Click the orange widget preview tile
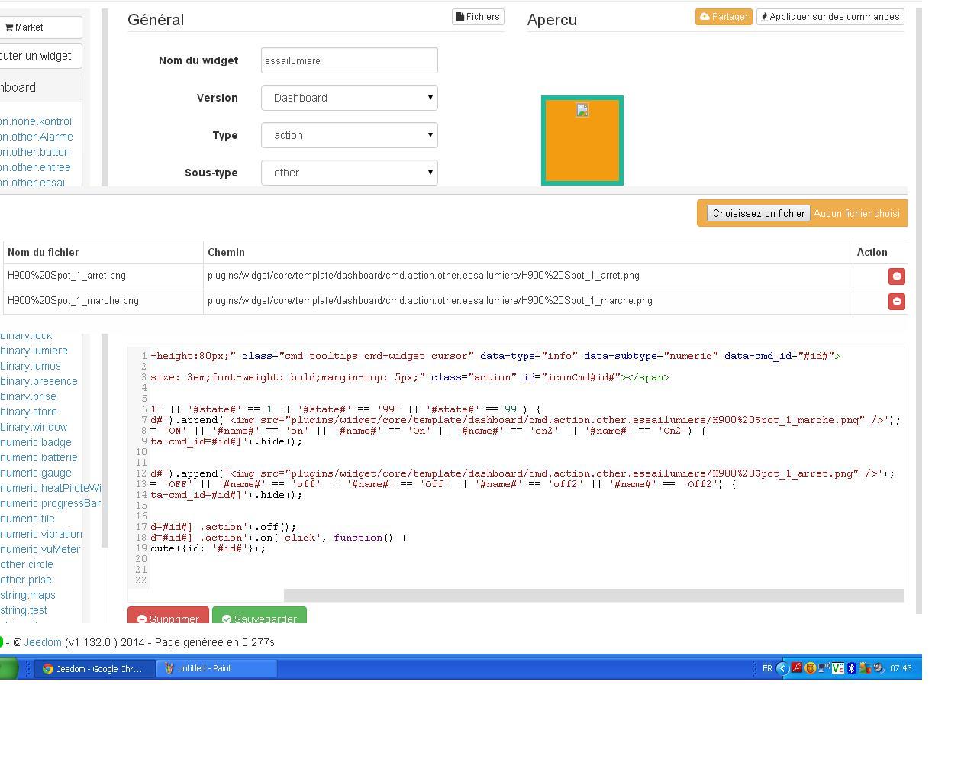This screenshot has height=782, width=977. click(582, 141)
